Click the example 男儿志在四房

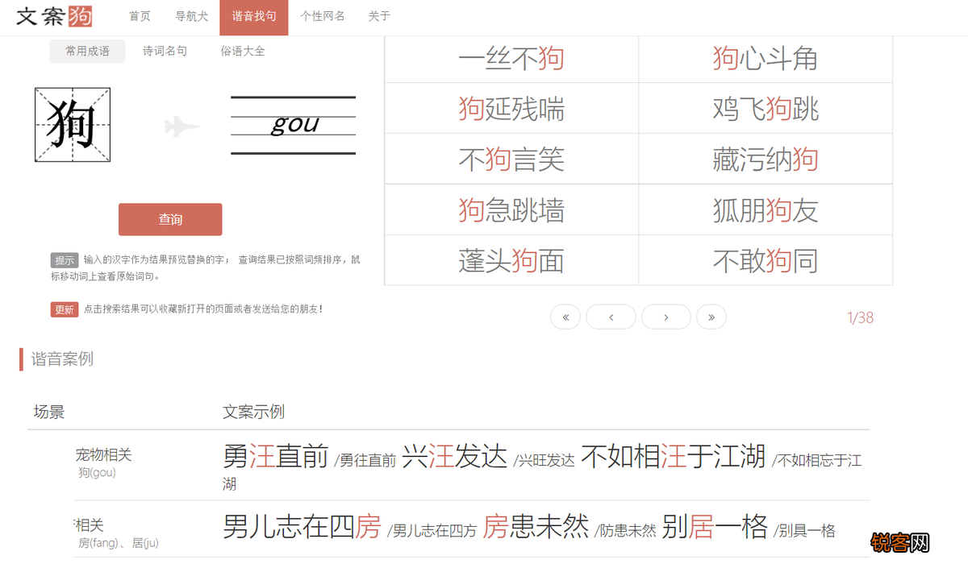coord(302,527)
